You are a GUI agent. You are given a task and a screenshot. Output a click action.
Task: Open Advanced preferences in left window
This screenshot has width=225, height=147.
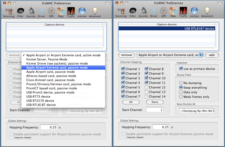pyautogui.click(x=95, y=13)
